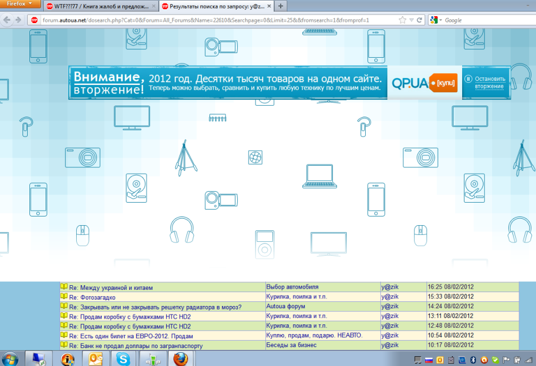Open the 'Выбор автомобиля' forum link
Viewport: 536px width, 366px height.
(x=292, y=287)
